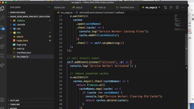Close the sw_page.js tab

click(x=159, y=7)
